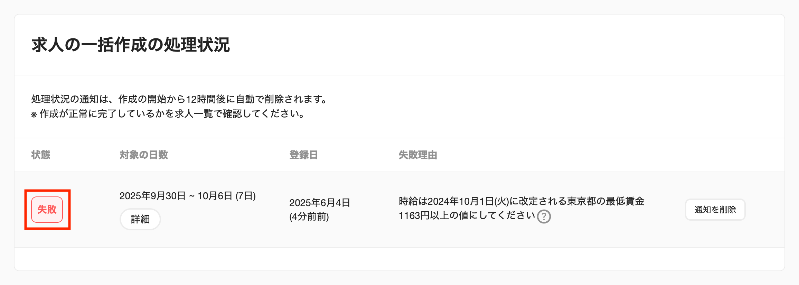Click the 2025年6月4日 registration date
The width and height of the screenshot is (799, 285).
320,203
